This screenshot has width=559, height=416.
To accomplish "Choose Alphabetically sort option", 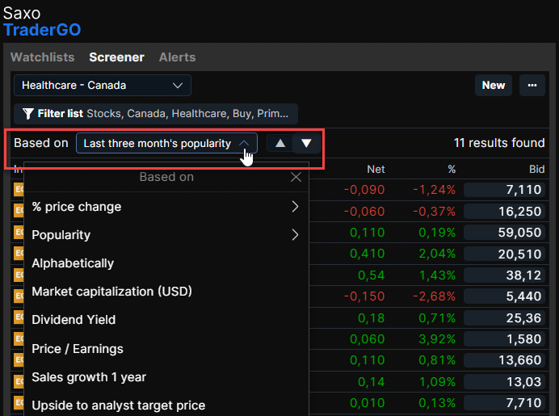I will pyautogui.click(x=73, y=263).
